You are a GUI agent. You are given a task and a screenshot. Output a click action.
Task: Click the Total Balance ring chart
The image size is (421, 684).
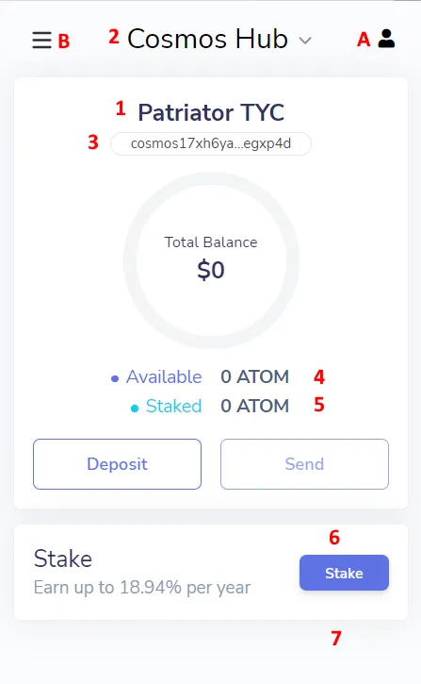pyautogui.click(x=211, y=260)
